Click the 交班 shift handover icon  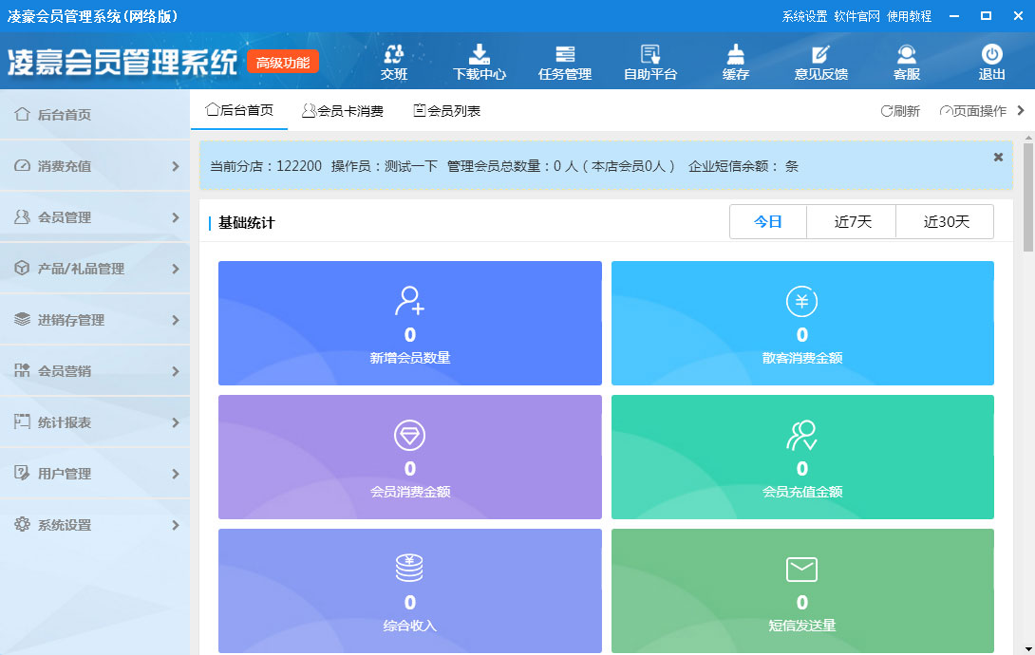pos(394,54)
